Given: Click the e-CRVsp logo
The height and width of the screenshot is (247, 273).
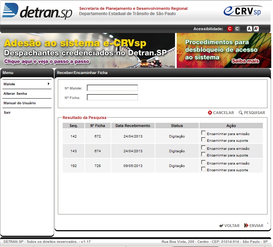Looking at the screenshot, I should [x=242, y=11].
